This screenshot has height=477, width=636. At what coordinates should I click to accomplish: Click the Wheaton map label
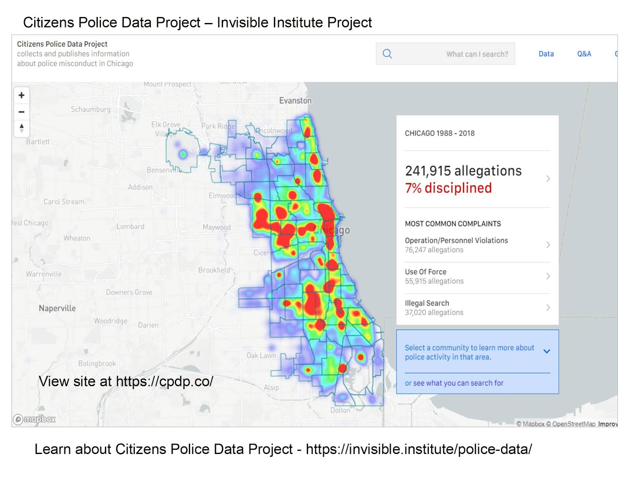(77, 238)
